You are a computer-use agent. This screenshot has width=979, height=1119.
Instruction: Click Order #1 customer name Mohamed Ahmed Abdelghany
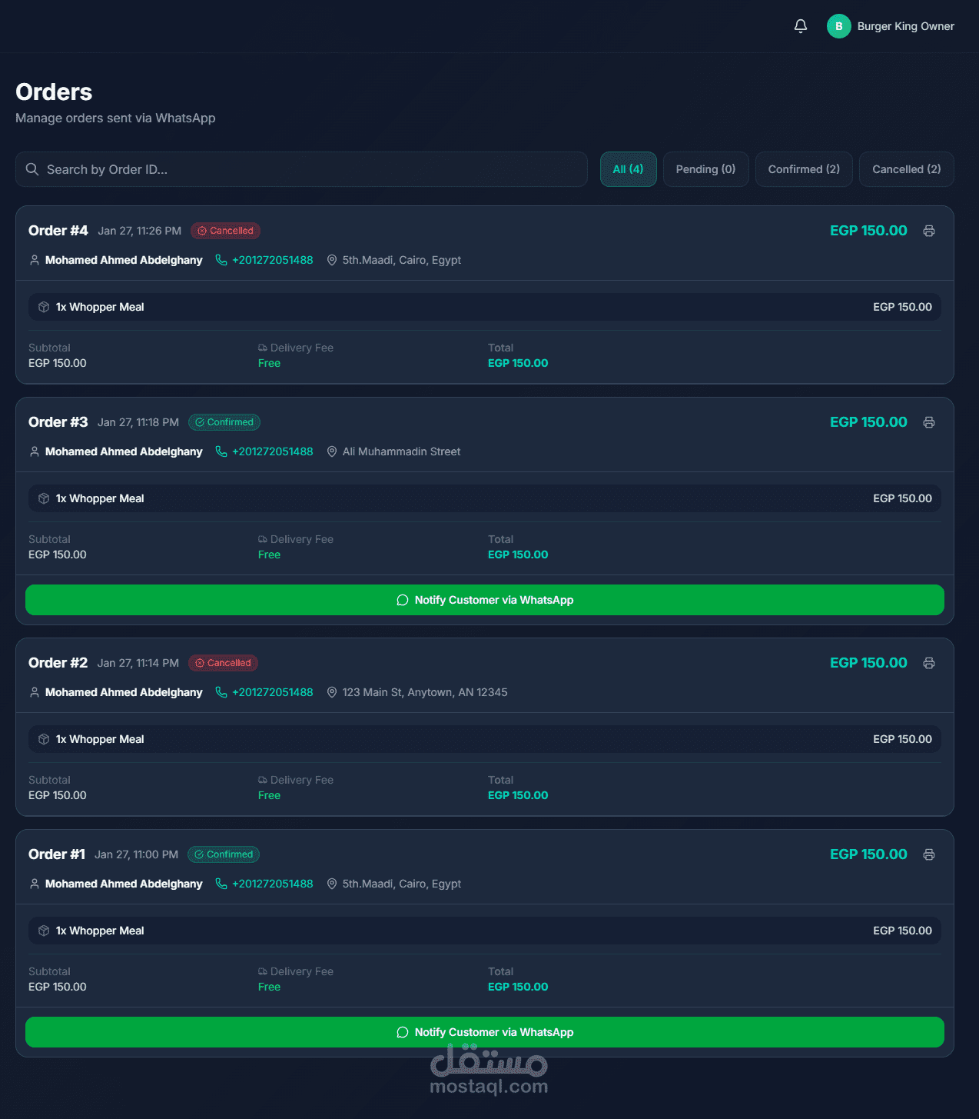pos(124,884)
